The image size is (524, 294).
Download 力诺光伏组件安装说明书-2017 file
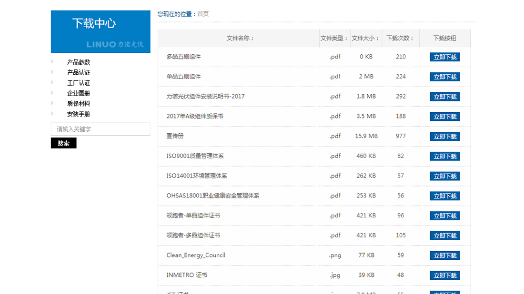(445, 97)
